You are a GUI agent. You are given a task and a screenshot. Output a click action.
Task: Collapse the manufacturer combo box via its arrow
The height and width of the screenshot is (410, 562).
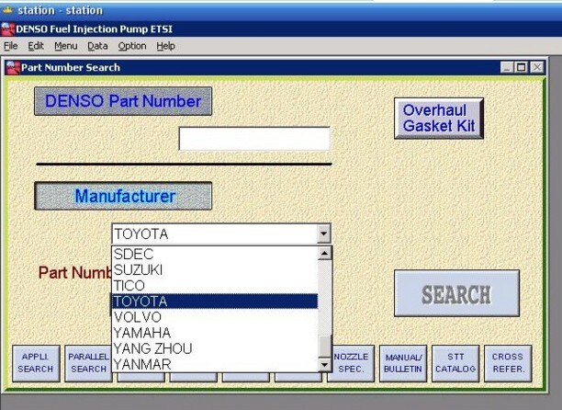(322, 234)
